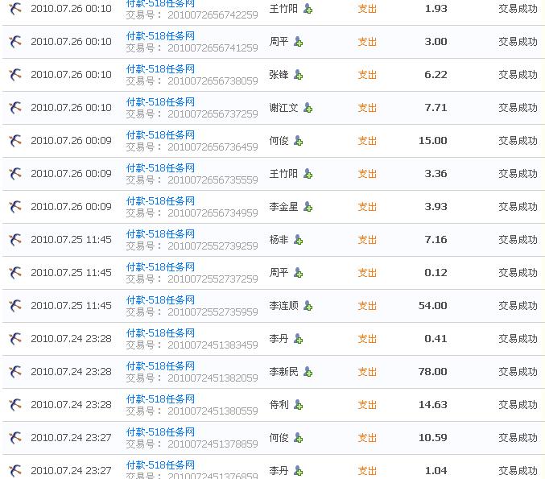545x479 pixels.
Task: Open 付款-518任务网 link for transaction 2010072656737259
Action: pos(160,102)
